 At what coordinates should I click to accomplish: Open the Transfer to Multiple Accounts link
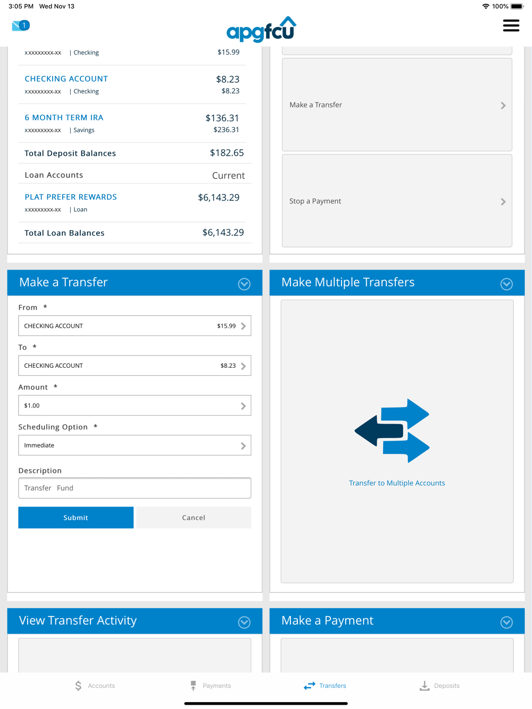tap(397, 483)
